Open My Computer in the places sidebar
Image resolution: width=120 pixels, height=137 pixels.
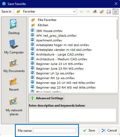point(14,47)
